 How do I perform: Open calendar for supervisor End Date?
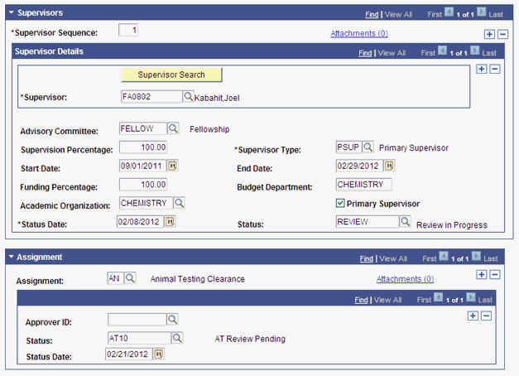click(x=389, y=166)
